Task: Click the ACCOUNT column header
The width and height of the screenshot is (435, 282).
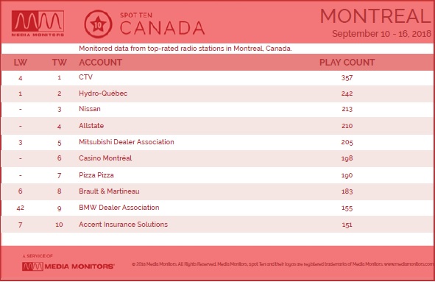Action: [x=100, y=62]
